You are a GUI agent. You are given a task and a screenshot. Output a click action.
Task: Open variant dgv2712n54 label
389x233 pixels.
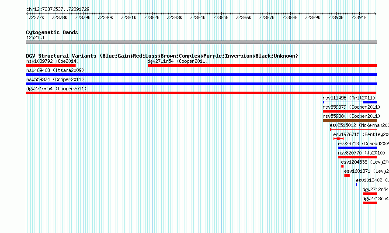pyautogui.click(x=375, y=189)
